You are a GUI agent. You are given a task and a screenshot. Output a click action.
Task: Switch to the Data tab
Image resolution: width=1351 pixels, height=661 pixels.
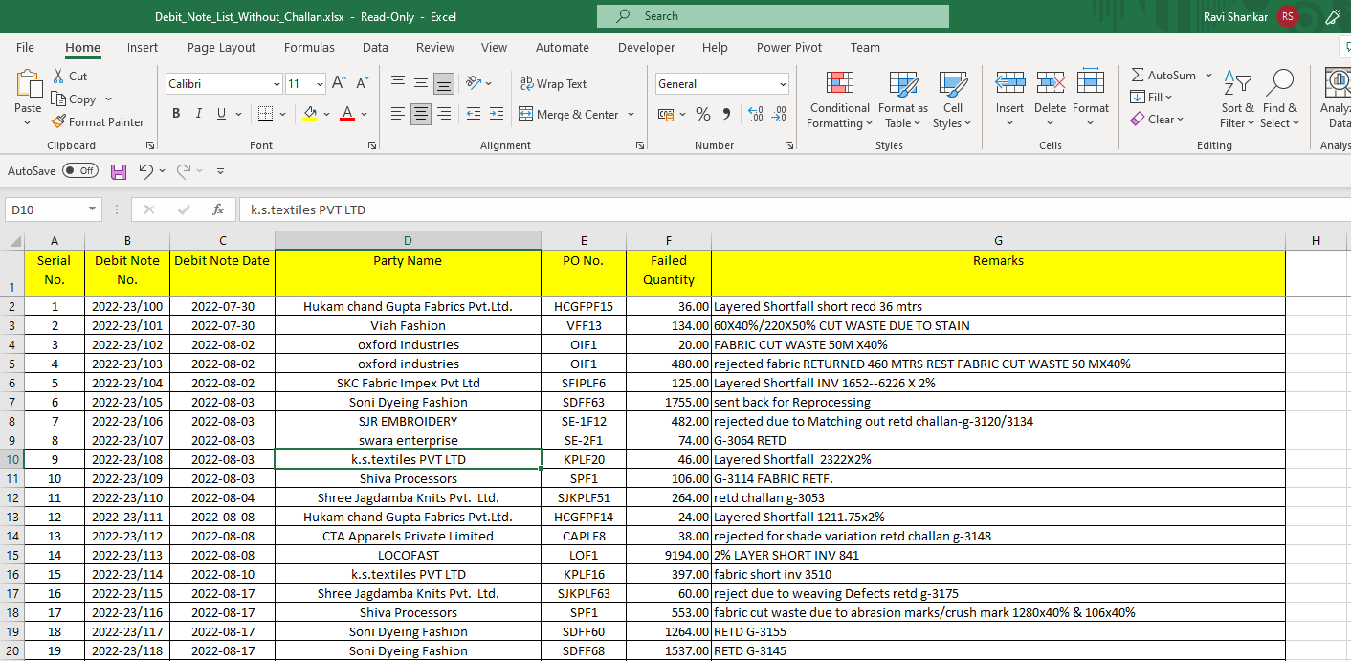(x=375, y=47)
